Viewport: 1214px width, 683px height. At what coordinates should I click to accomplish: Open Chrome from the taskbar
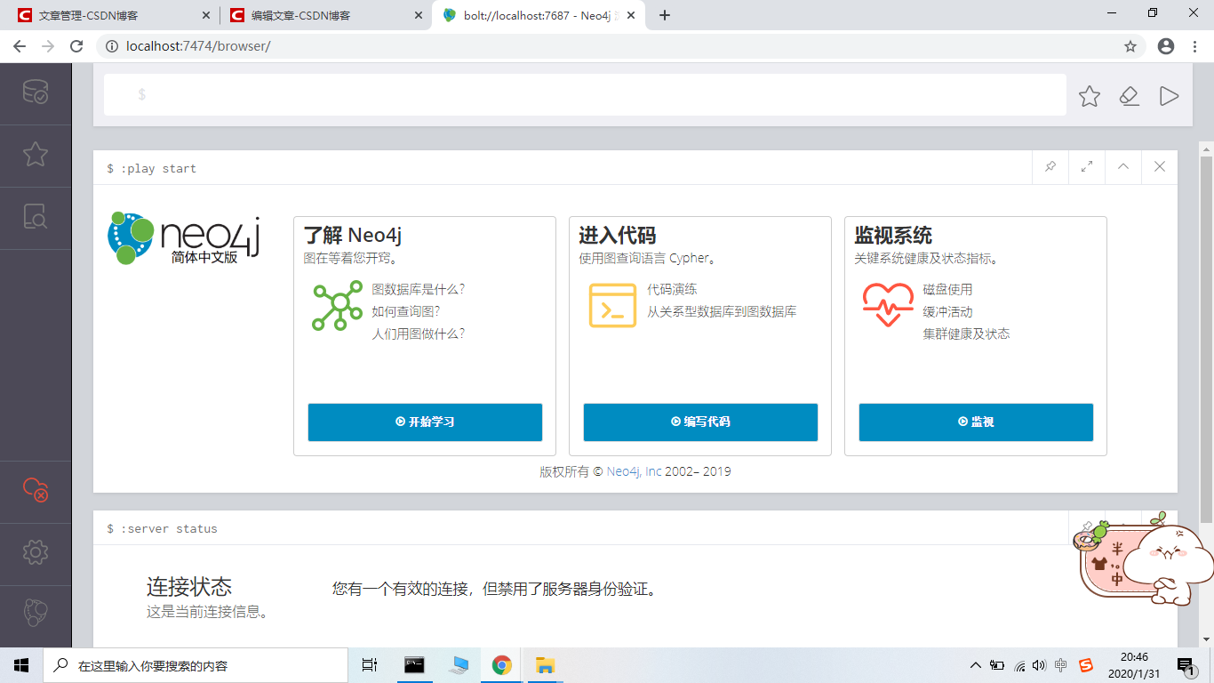pos(502,665)
